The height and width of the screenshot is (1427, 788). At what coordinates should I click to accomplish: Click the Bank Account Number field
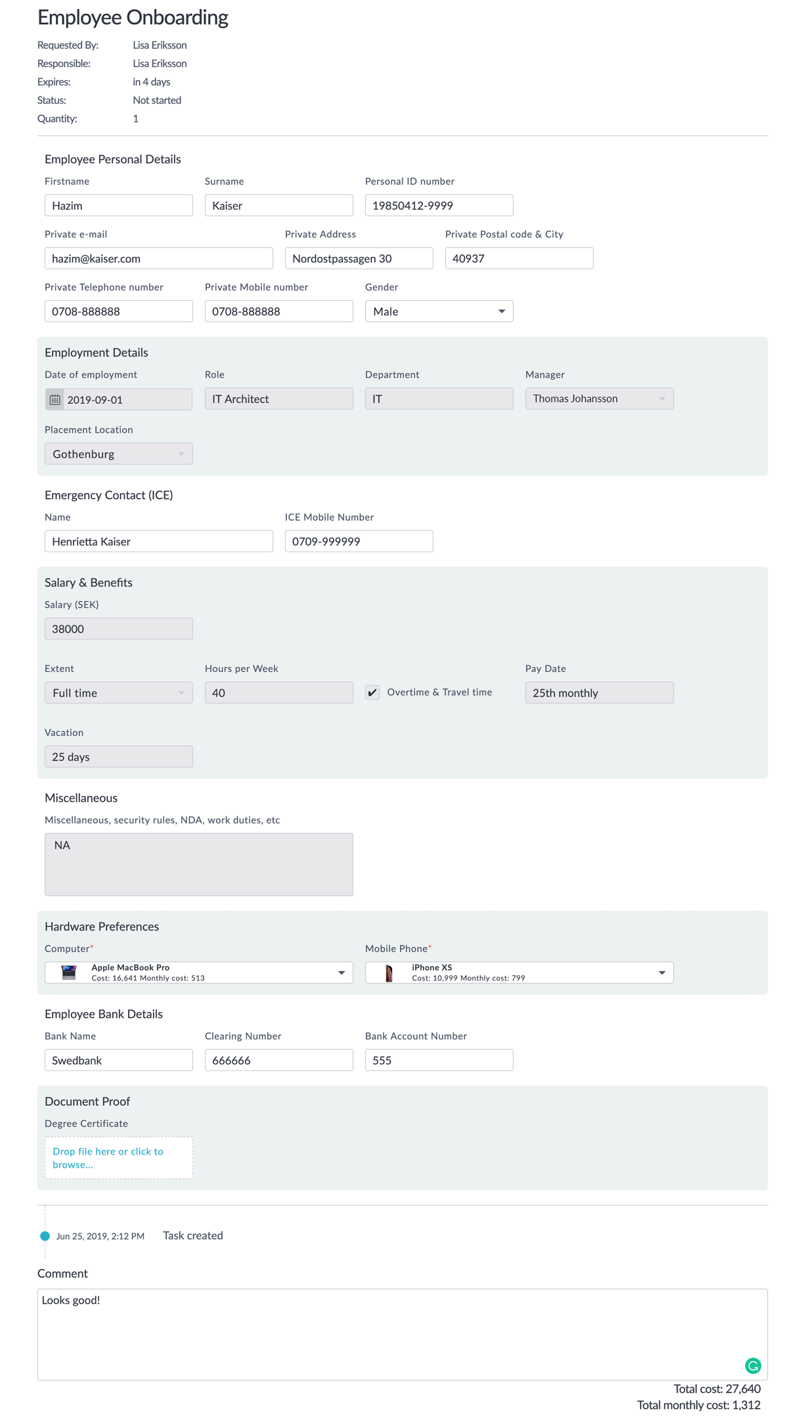pyautogui.click(x=439, y=1059)
